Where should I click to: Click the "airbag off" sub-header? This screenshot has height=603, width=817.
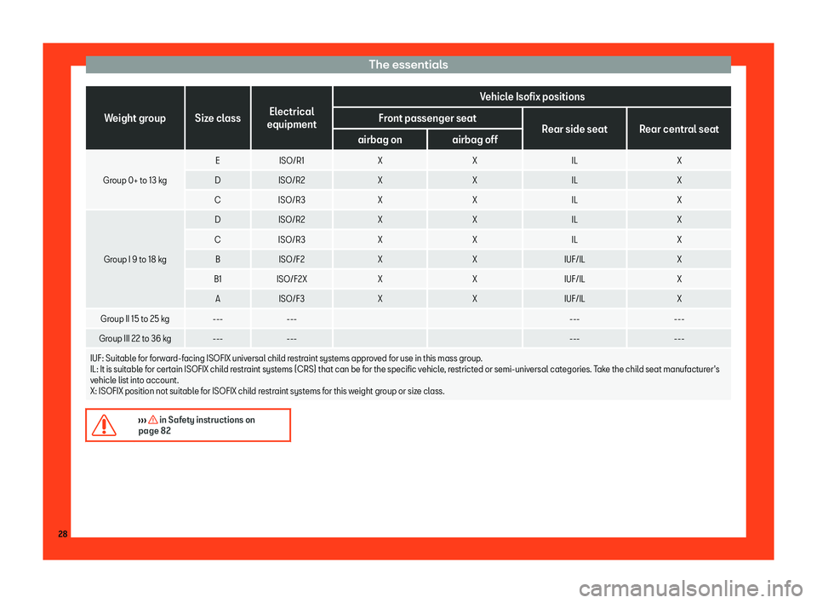pos(474,139)
